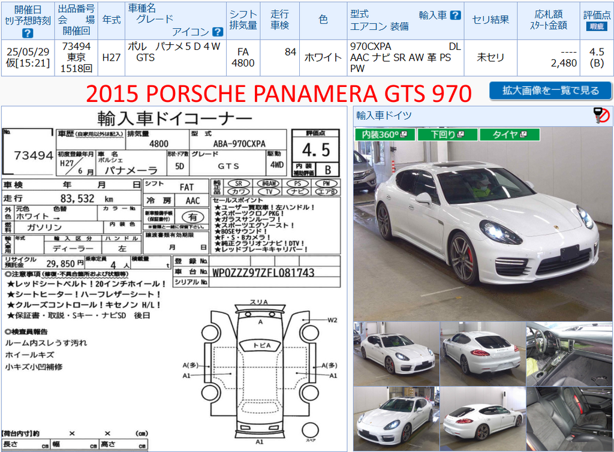Click the カワ oval in equipment box

click(239, 192)
